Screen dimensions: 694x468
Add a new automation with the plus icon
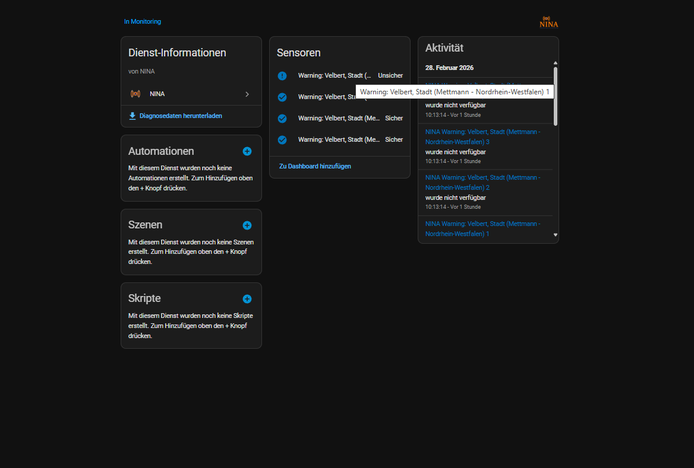pos(247,151)
